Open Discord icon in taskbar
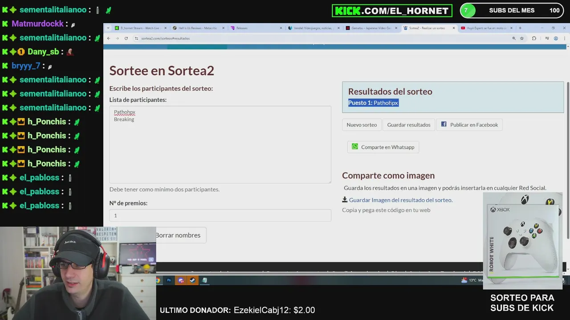570x320 pixels. click(180, 280)
